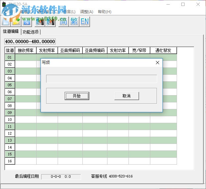Viewport: 206px width, 189px height.
Task: Select channel row 06
Action: tap(10, 92)
